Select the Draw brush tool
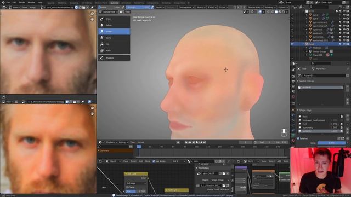This screenshot has height=197, width=351. [114, 19]
